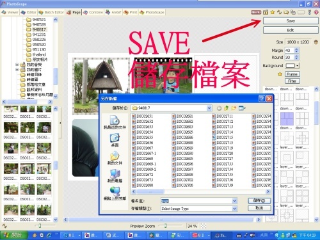Click the menu icon in top-right toolbar

[x=256, y=12]
